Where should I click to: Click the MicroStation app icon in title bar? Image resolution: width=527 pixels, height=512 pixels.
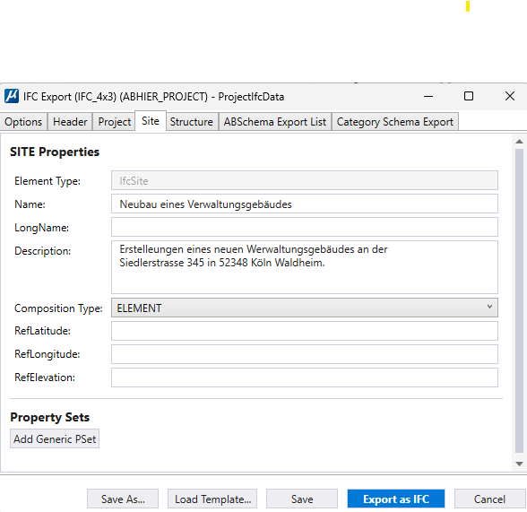[12, 96]
